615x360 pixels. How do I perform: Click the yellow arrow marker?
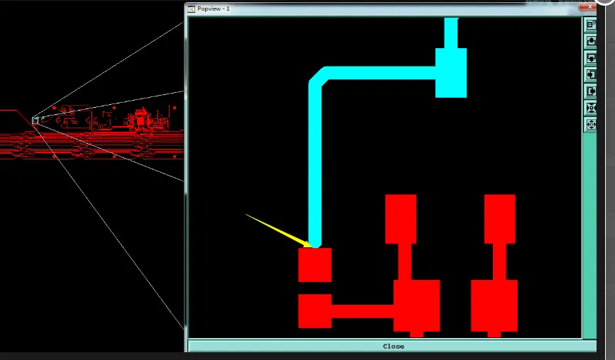[279, 231]
